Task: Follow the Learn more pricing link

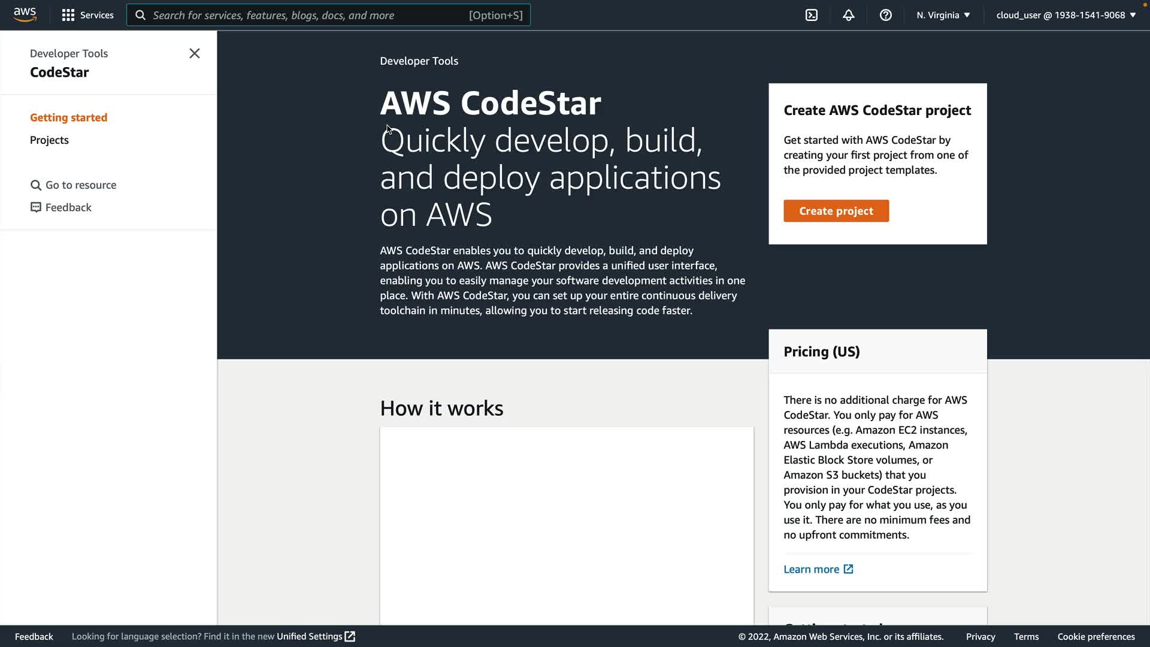Action: pyautogui.click(x=811, y=569)
